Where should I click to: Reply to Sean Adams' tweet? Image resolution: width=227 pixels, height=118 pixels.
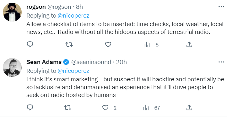(x=30, y=108)
